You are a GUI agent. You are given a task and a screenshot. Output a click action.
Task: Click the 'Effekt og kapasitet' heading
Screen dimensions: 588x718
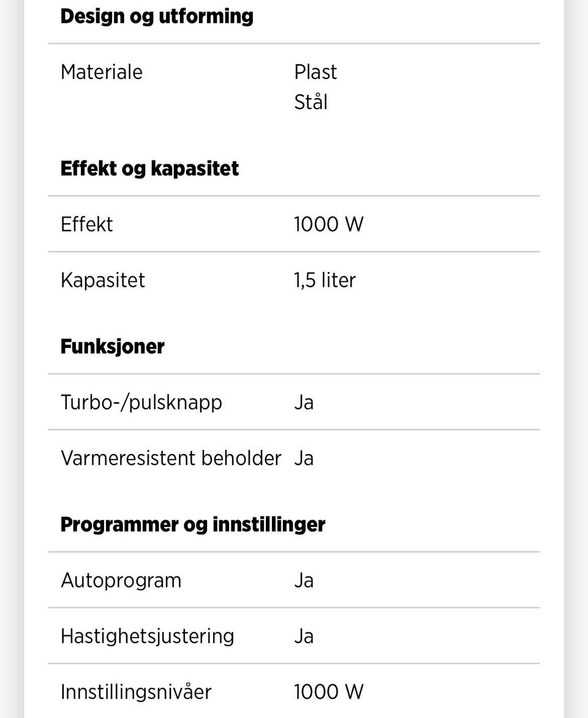(149, 168)
